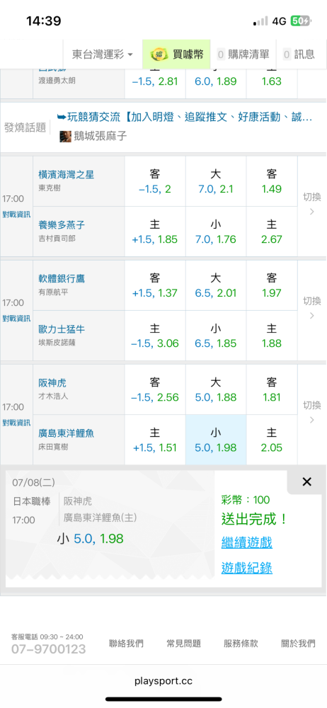Deselect highlighted 小 5.0, 1.98 cell
The height and width of the screenshot is (708, 327).
click(x=216, y=440)
